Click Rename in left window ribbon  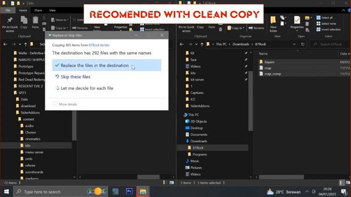(x=80, y=28)
